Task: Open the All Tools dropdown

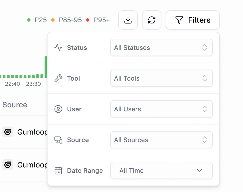Action: point(161,78)
